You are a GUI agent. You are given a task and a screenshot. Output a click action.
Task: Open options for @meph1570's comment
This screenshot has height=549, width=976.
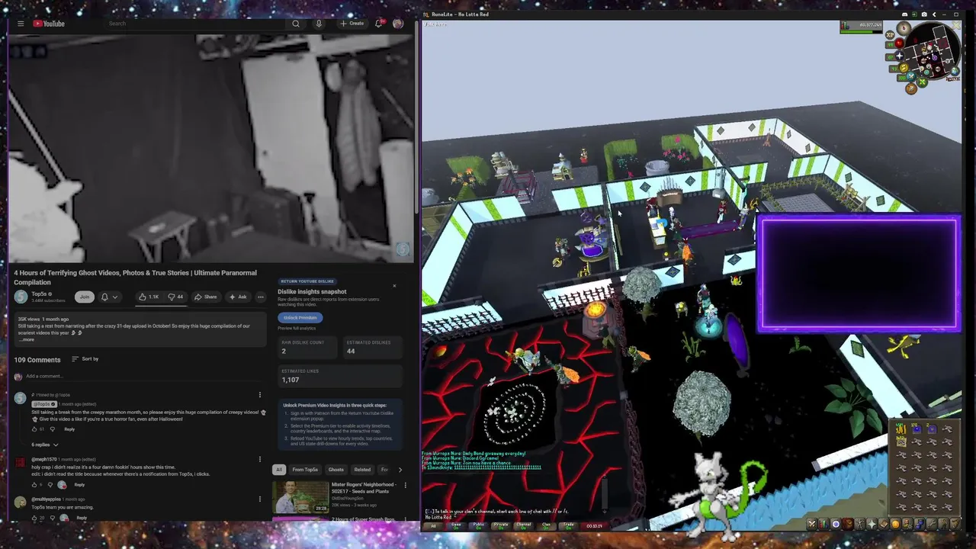[x=259, y=460]
